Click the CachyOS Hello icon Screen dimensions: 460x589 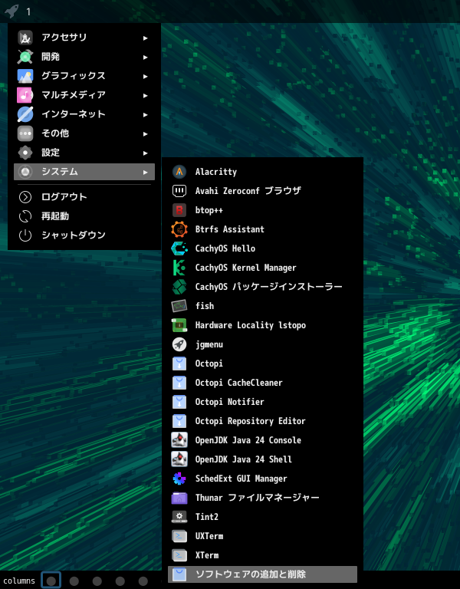[x=179, y=248]
